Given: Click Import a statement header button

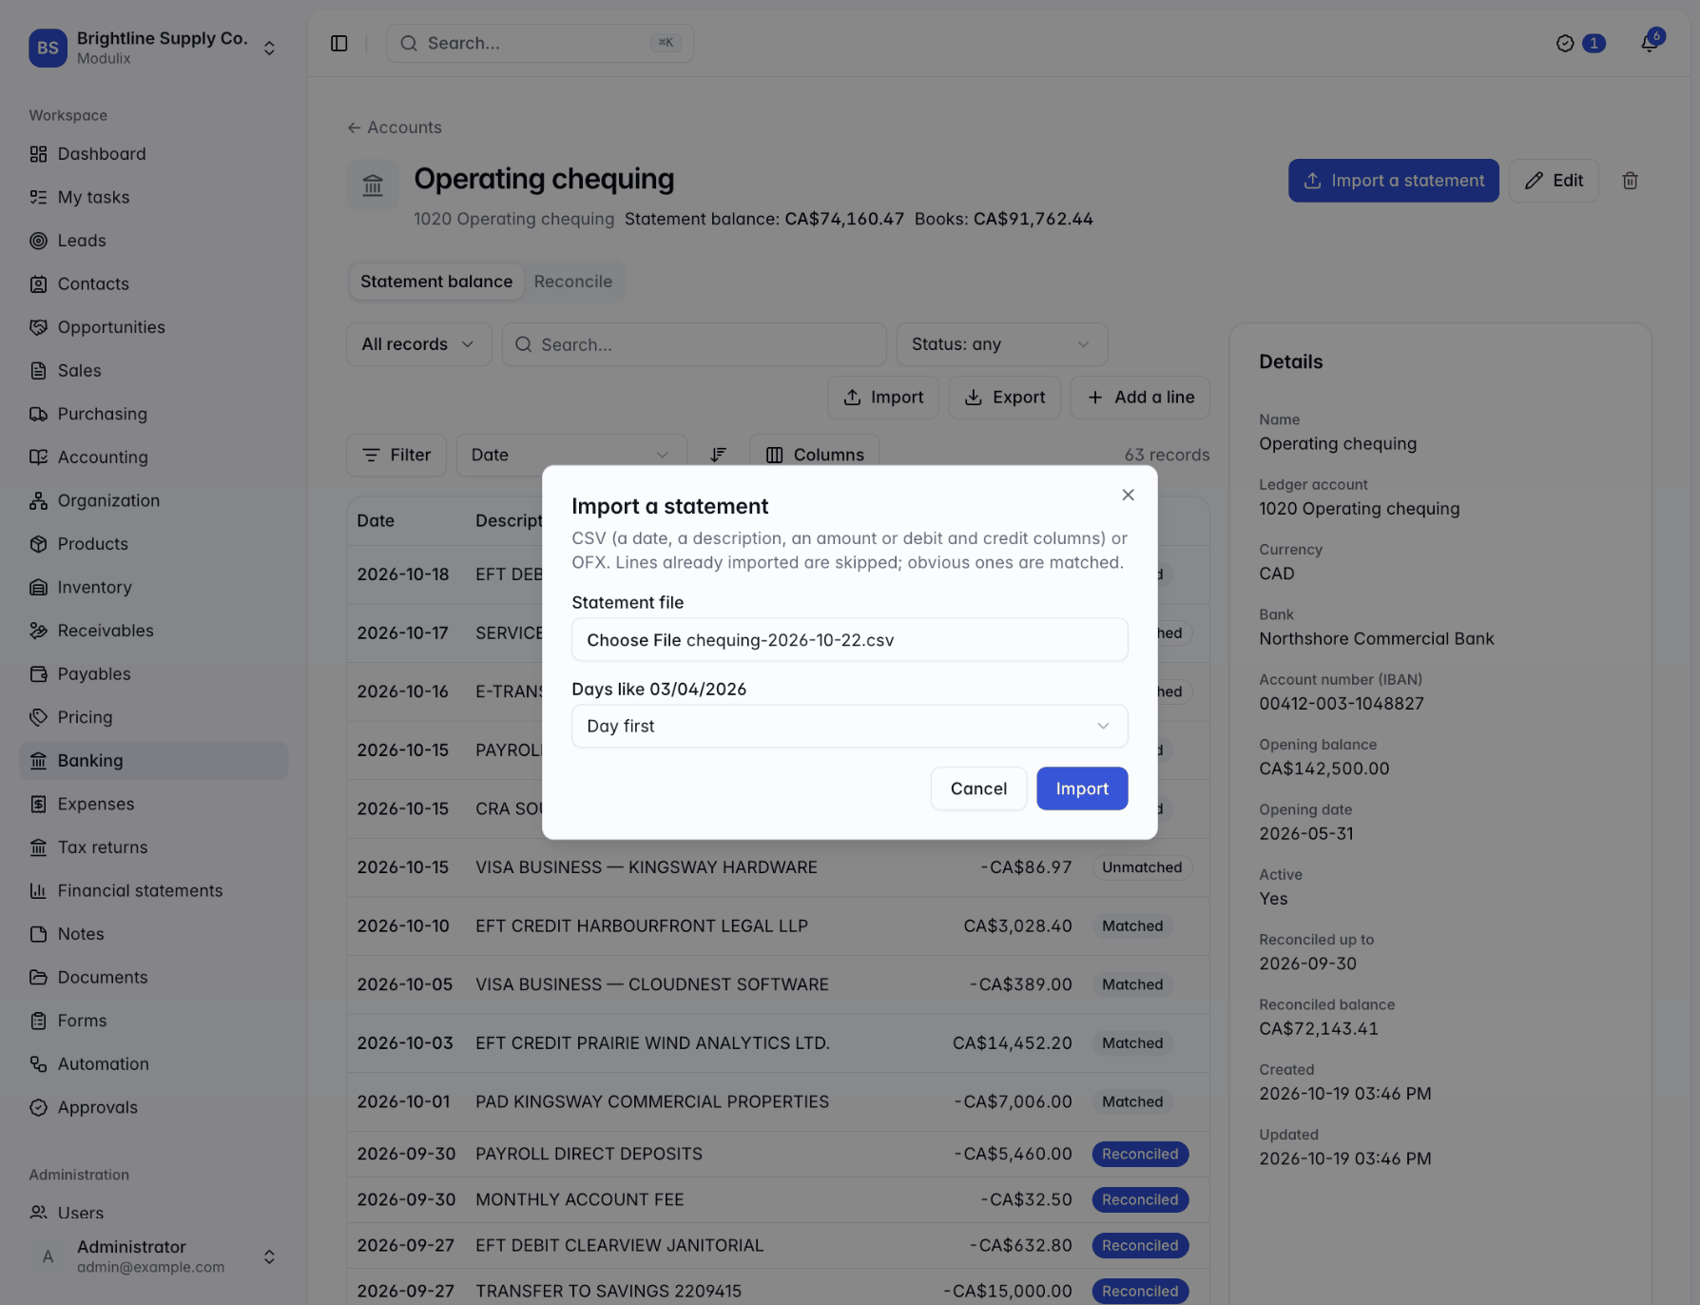Looking at the screenshot, I should point(1393,181).
